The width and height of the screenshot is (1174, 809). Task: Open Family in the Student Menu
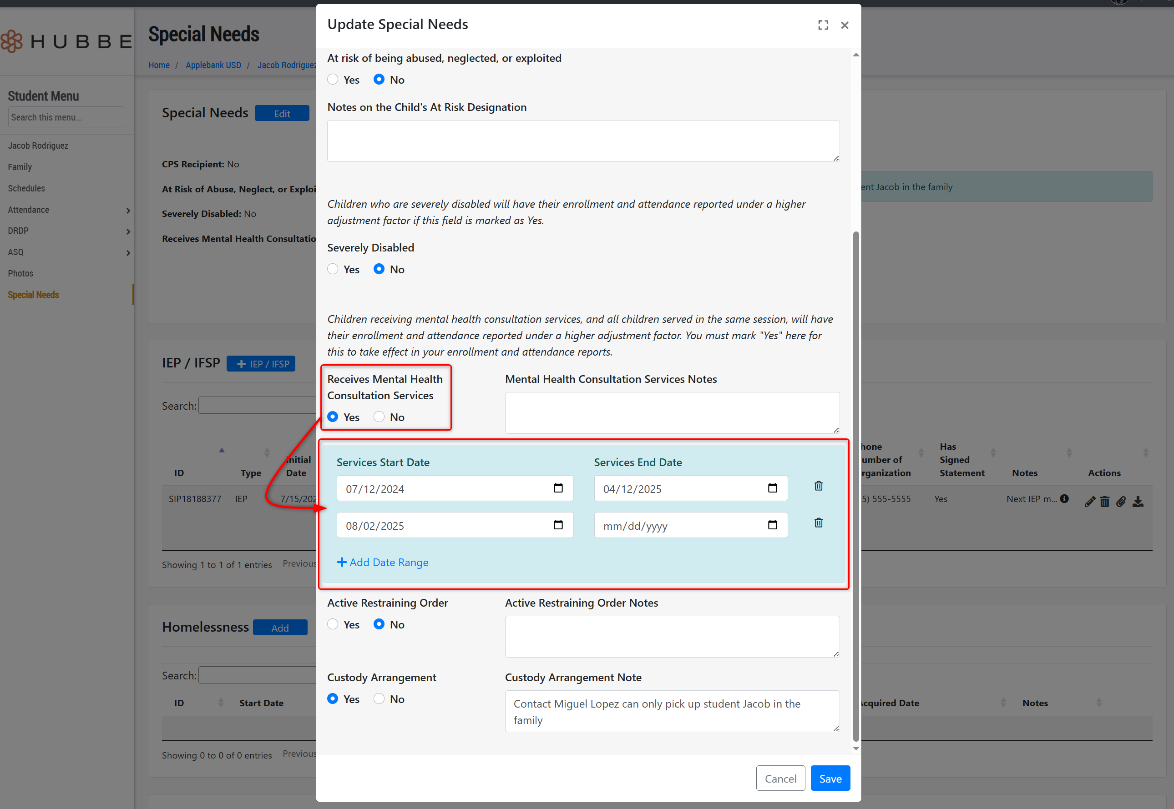pyautogui.click(x=20, y=167)
